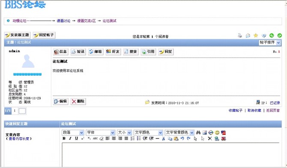The image size is (287, 168).
Task: Click the 回复 button in post toolbar
Action: pos(166,52)
